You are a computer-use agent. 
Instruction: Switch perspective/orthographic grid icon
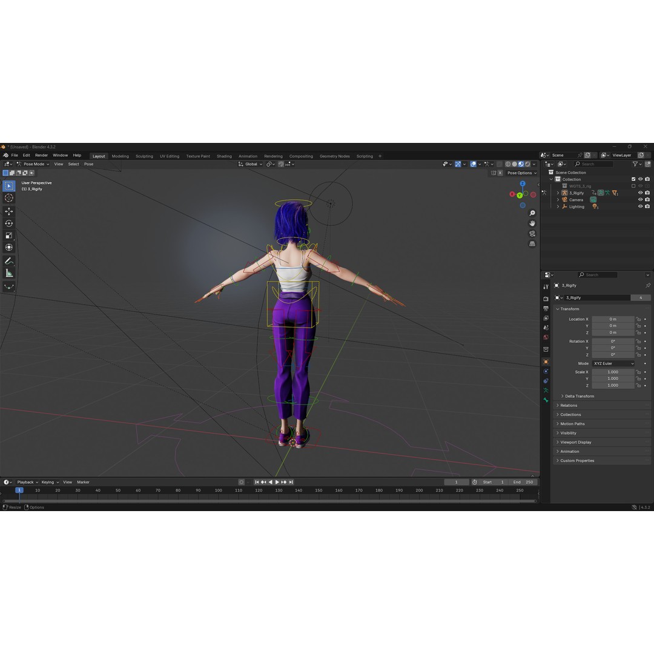click(x=532, y=243)
